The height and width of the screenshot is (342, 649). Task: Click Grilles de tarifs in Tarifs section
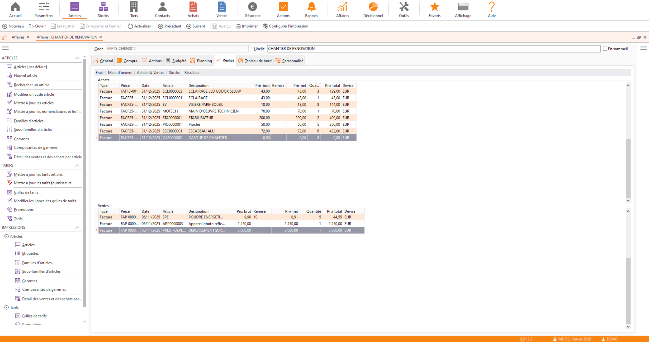[26, 193]
